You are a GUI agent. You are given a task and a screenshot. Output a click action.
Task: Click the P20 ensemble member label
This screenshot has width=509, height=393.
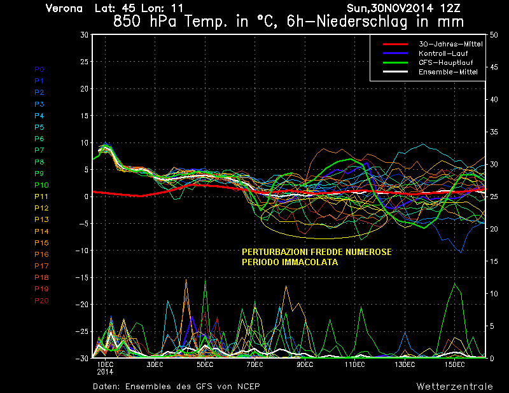[41, 301]
